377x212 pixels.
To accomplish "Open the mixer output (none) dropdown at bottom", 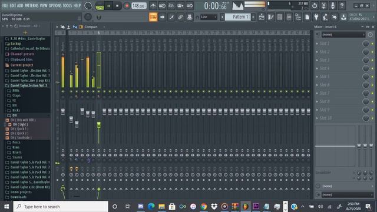I will [x=347, y=195].
